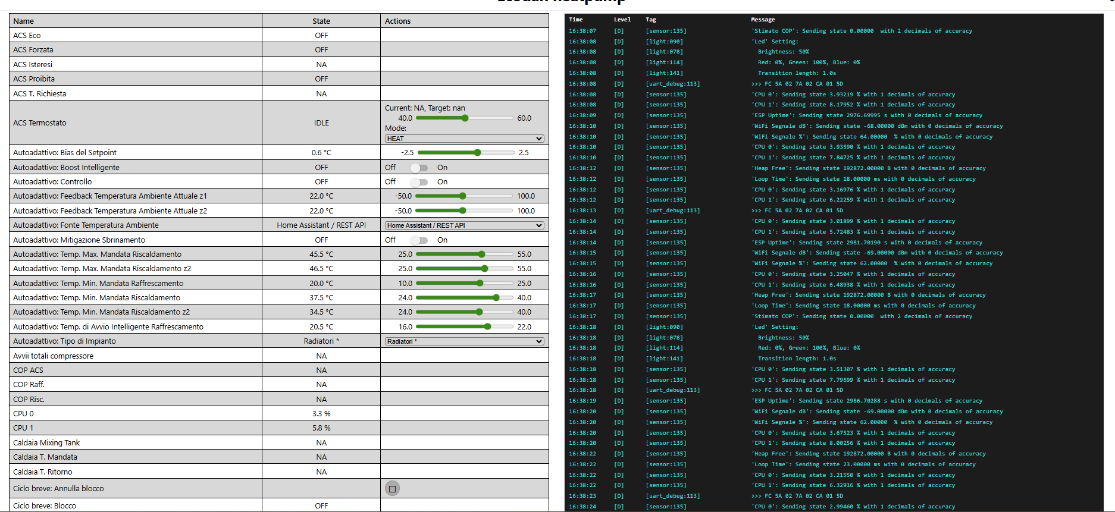Select the ACS Eco row name

coord(27,36)
